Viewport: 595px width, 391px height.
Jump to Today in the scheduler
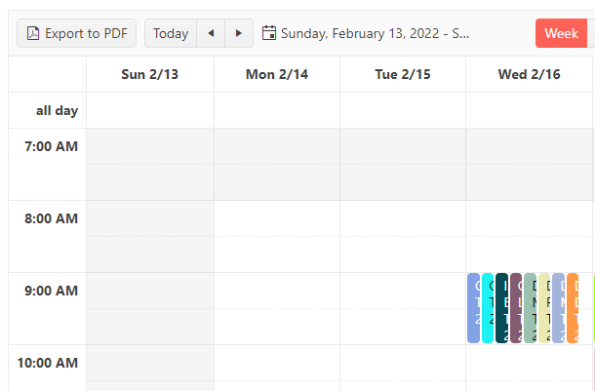click(171, 33)
